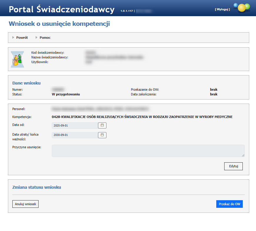Click the colored spheres portal logo
Image resolution: width=256 pixels, height=231 pixels.
click(x=241, y=8)
